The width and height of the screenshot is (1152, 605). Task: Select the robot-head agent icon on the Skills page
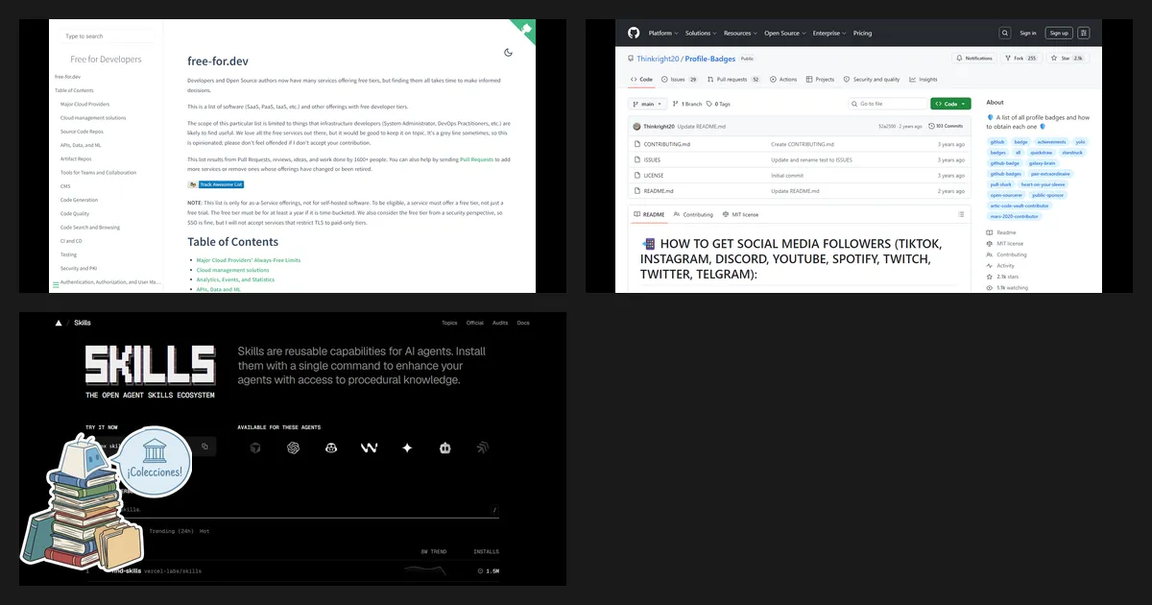tap(444, 448)
